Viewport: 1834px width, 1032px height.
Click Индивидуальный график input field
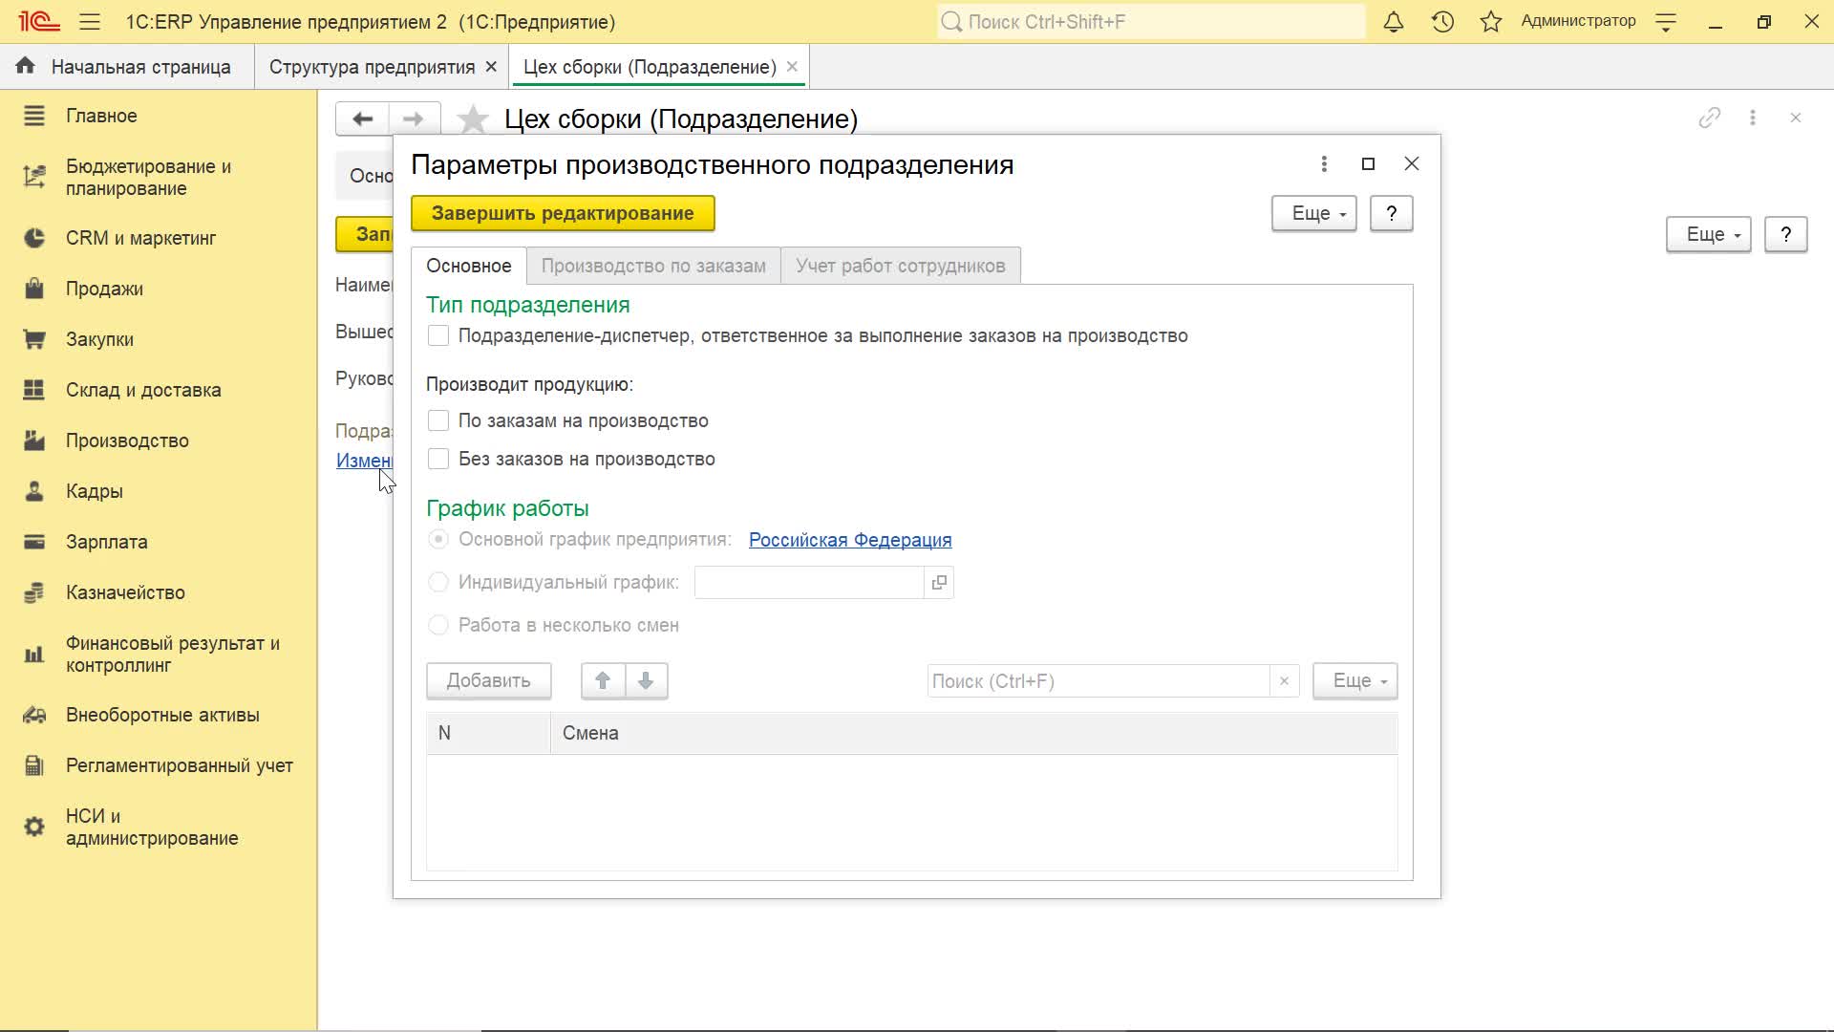[x=809, y=582]
